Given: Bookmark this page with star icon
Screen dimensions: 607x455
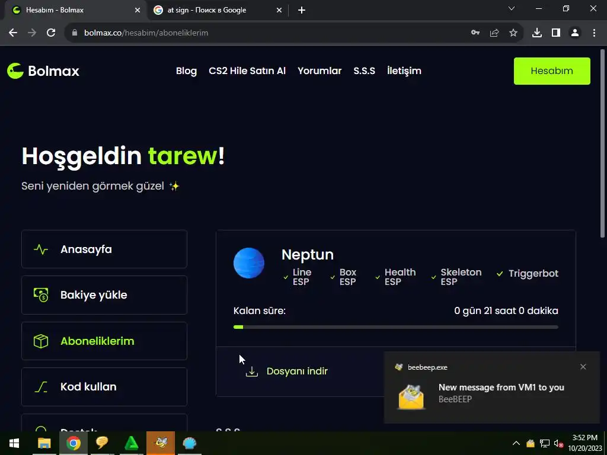Looking at the screenshot, I should (x=513, y=33).
